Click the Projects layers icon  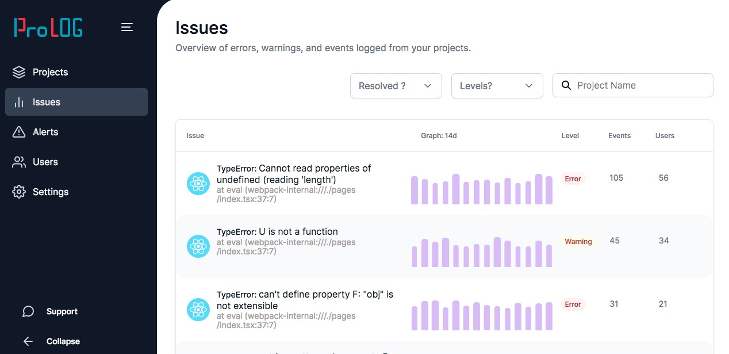[19, 72]
